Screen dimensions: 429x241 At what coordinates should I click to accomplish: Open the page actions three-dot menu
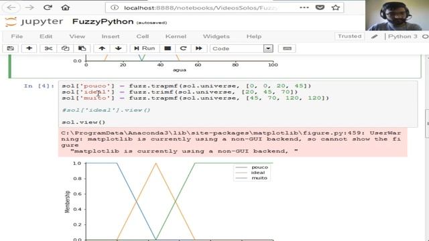pyautogui.click(x=304, y=7)
